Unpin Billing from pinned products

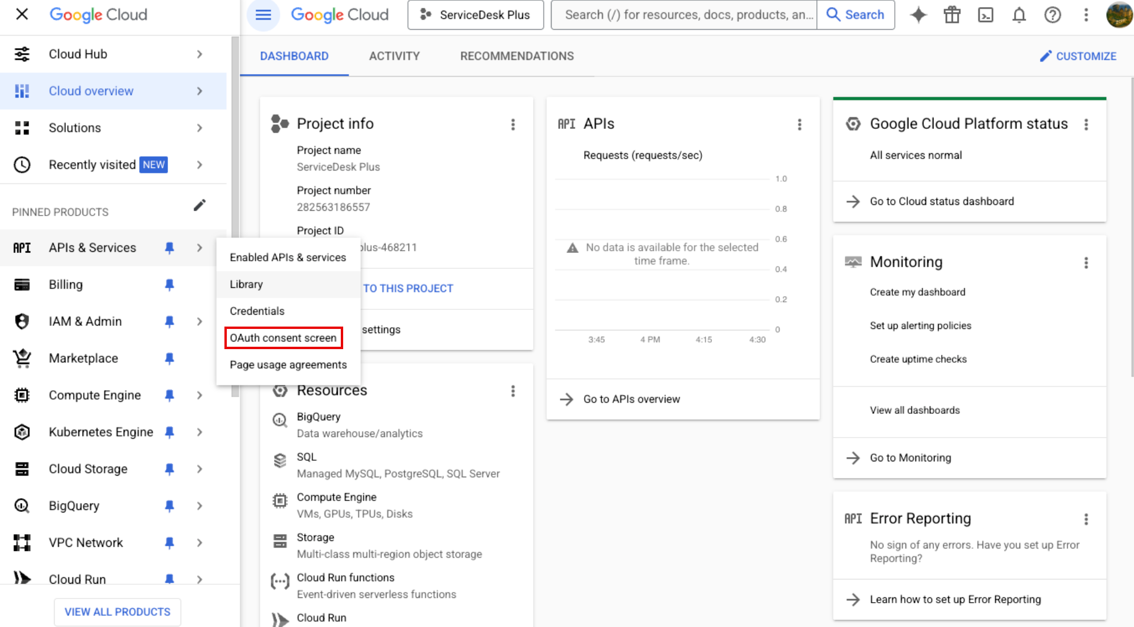[x=169, y=285]
